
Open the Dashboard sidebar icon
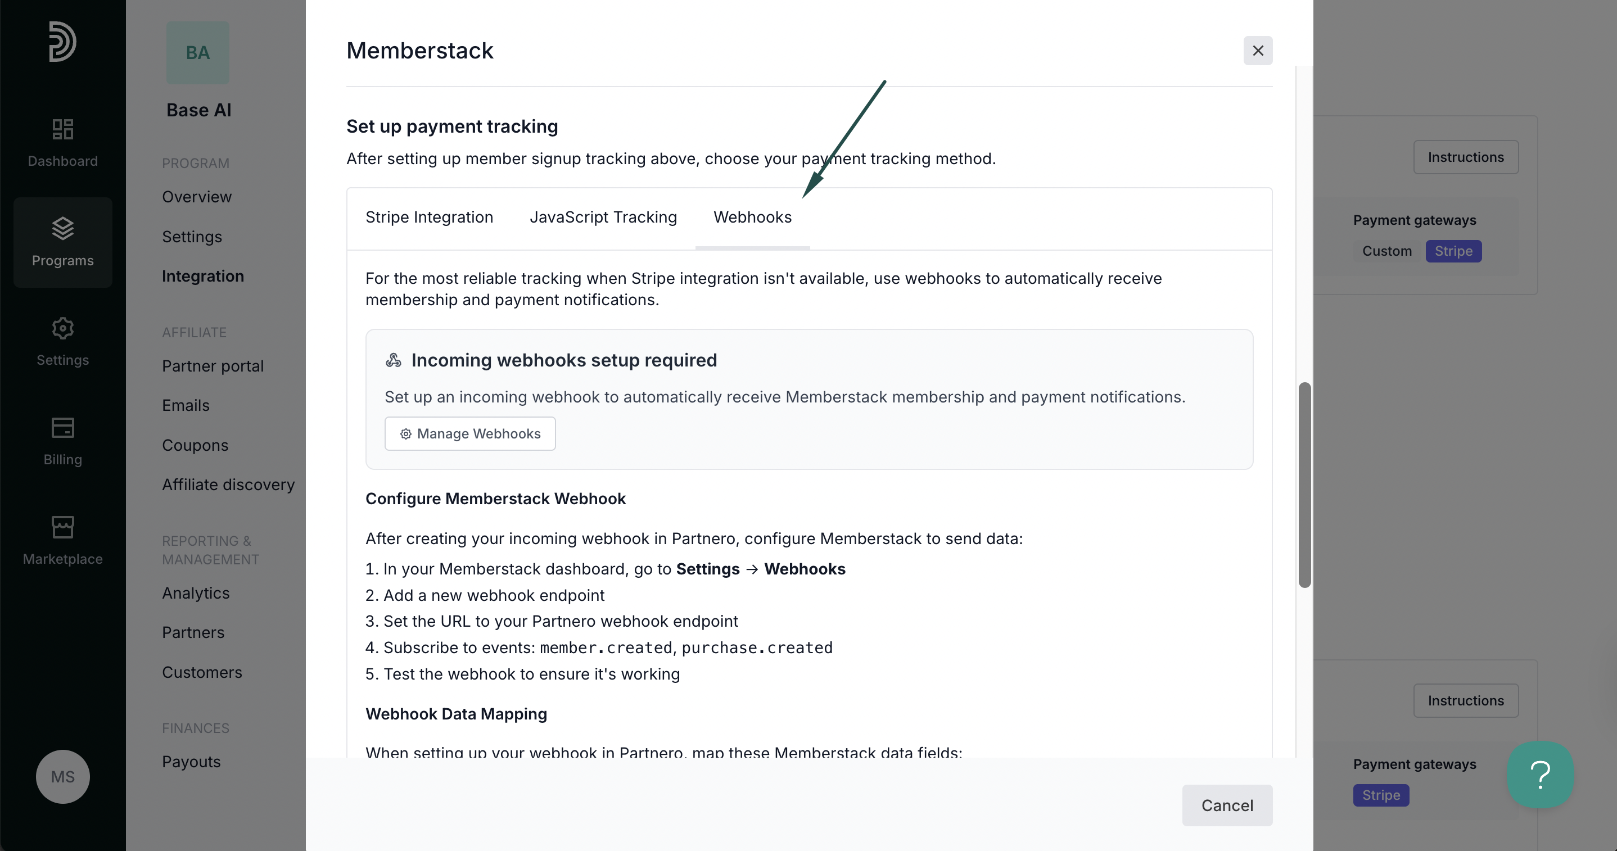tap(63, 129)
